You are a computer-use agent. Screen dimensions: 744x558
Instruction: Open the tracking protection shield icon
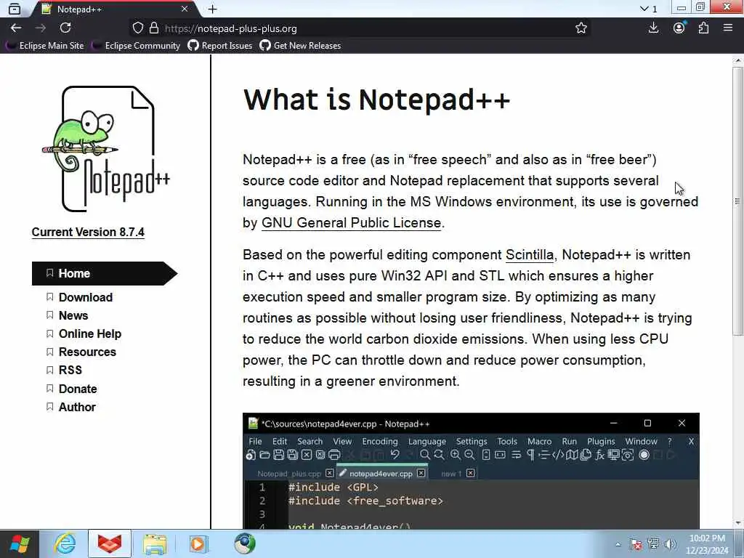(x=137, y=28)
